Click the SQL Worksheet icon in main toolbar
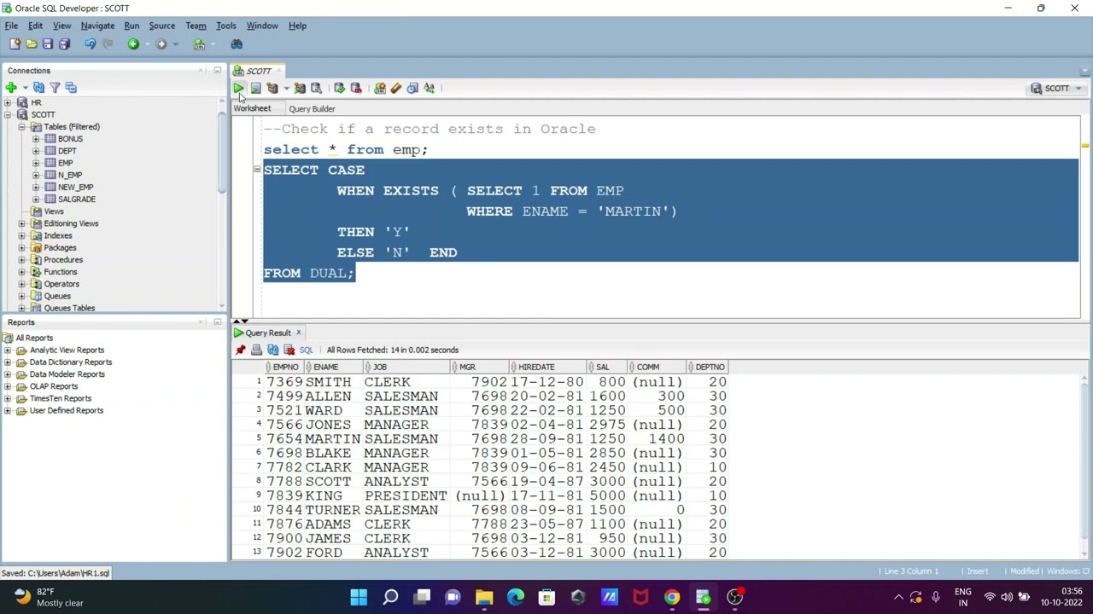Viewport: 1093px width, 614px height. 199,44
